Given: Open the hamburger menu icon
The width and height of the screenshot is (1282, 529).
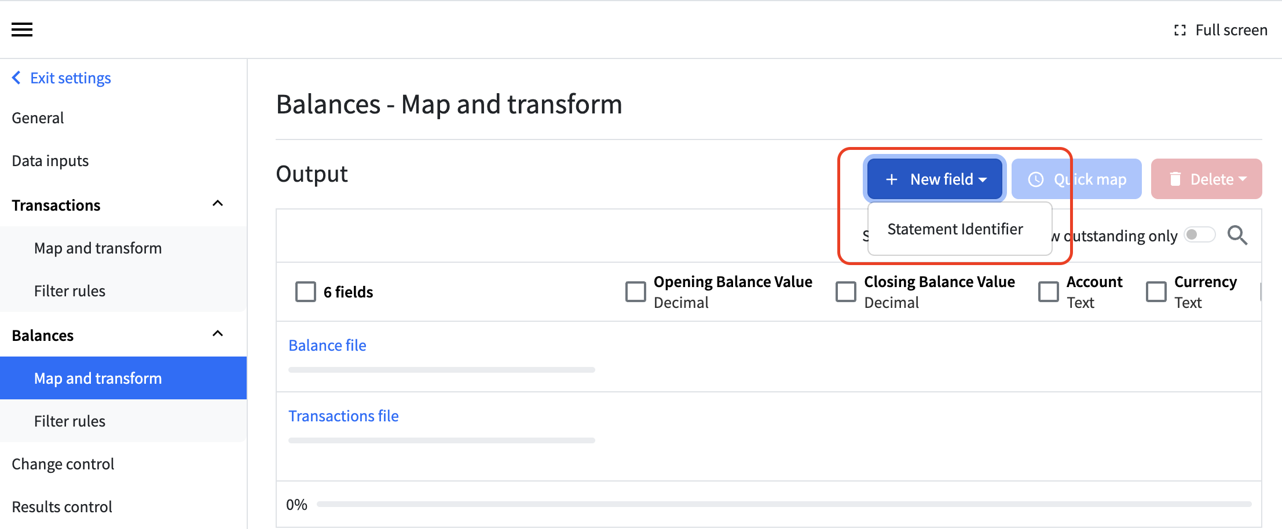Looking at the screenshot, I should click(x=22, y=30).
